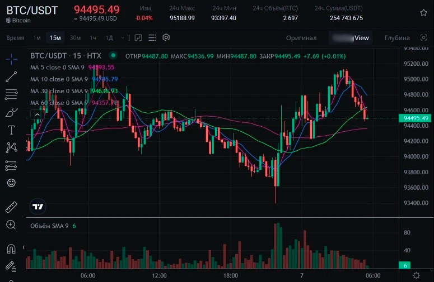
Task: Toggle the lock drawings pencil icon
Action: (x=11, y=266)
